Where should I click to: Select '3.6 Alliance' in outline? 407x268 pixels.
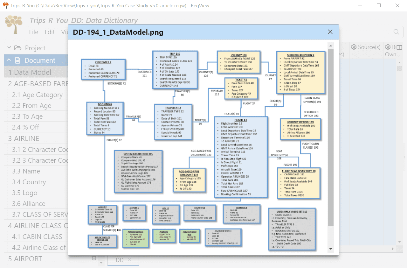pyautogui.click(x=36, y=204)
